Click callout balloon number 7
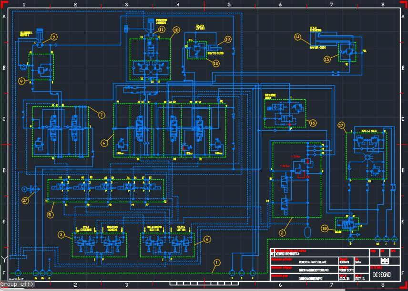 101,115
